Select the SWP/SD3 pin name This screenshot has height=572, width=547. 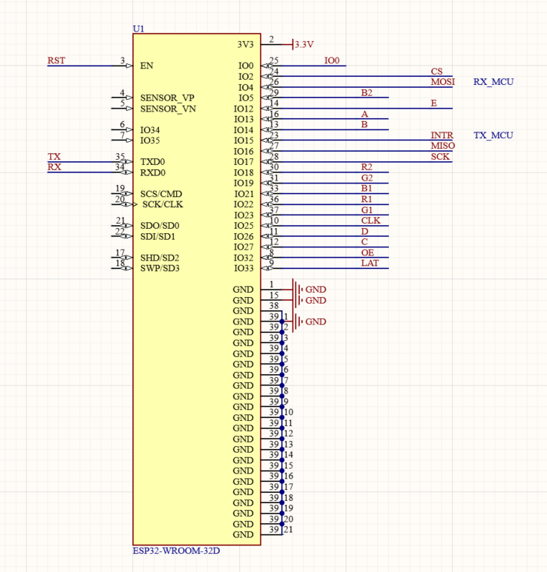point(160,268)
